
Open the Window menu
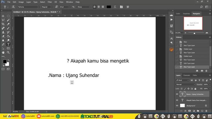pyautogui.click(x=70, y=2)
